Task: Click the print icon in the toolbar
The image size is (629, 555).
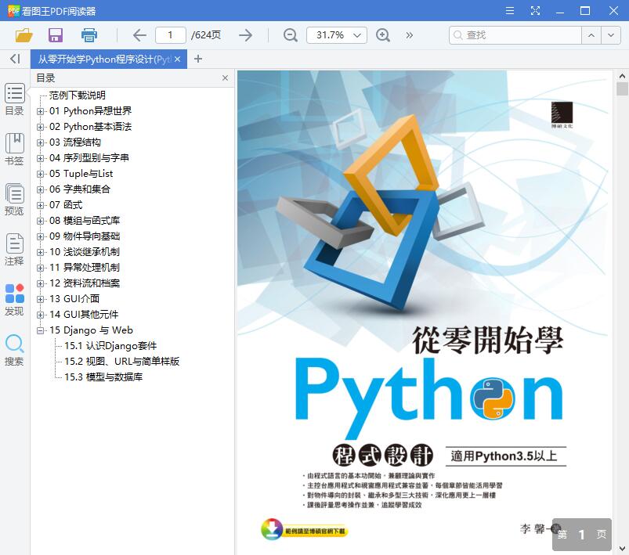Action: [x=89, y=35]
